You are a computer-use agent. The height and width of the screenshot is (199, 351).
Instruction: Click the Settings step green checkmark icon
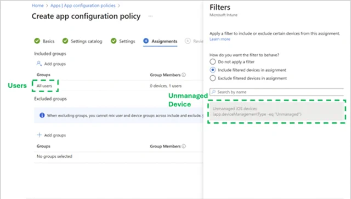pos(114,41)
